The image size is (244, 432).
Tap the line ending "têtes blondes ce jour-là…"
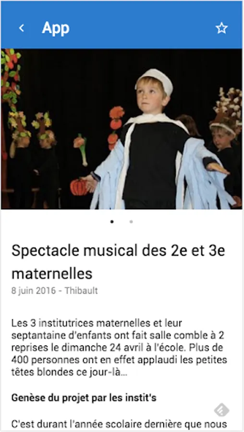pos(70,373)
